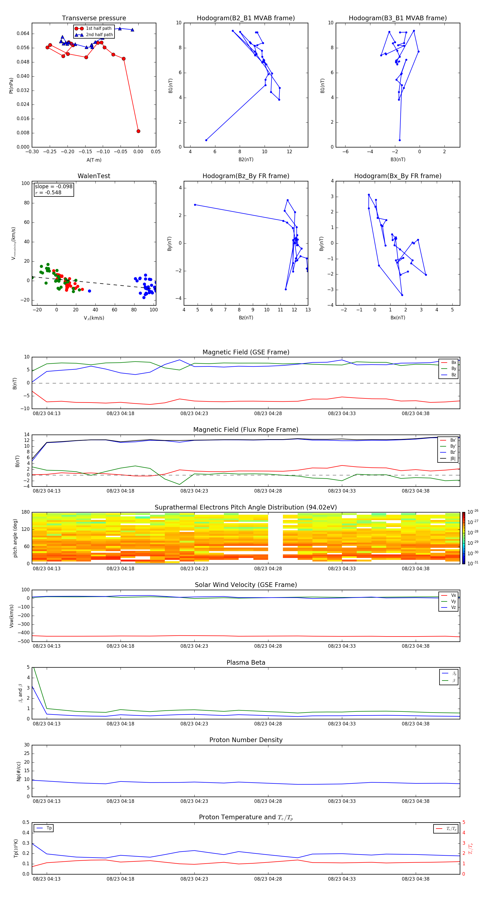Select the 'Vx' legend entry

449,595
